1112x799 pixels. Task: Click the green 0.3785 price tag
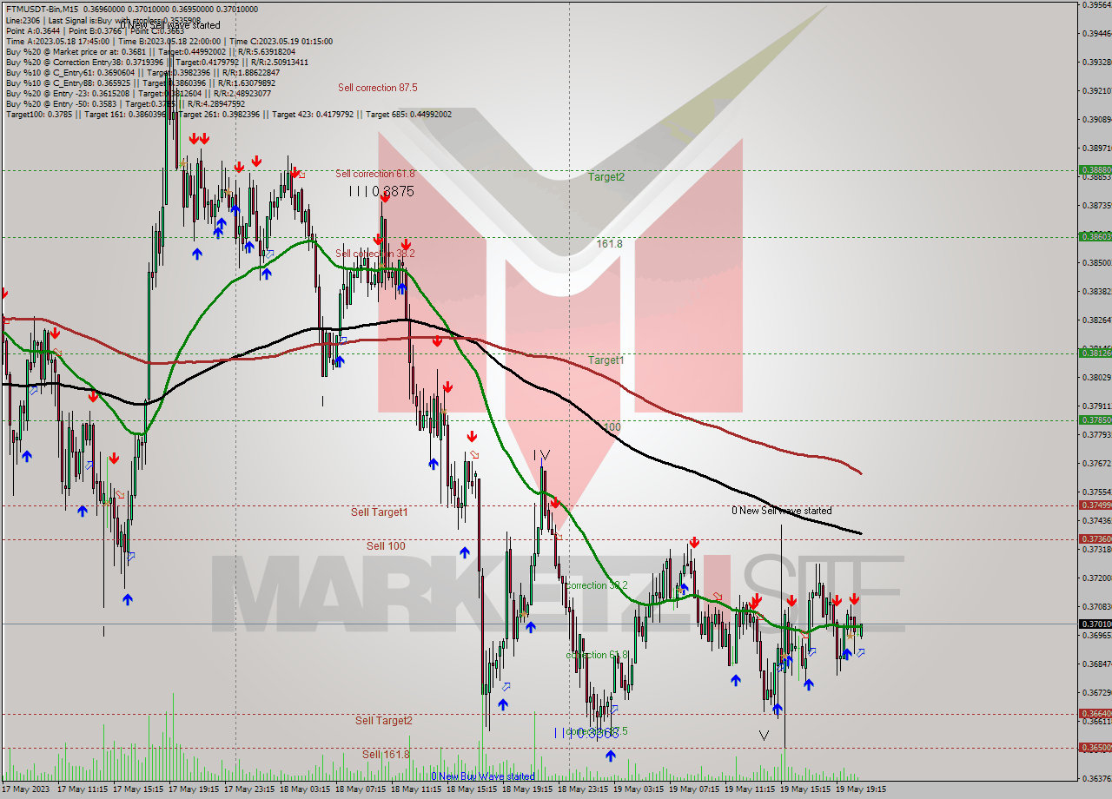(x=1095, y=419)
